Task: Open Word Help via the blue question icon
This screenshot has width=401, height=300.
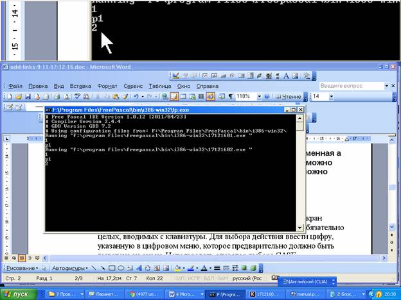Action: pyautogui.click(x=267, y=97)
